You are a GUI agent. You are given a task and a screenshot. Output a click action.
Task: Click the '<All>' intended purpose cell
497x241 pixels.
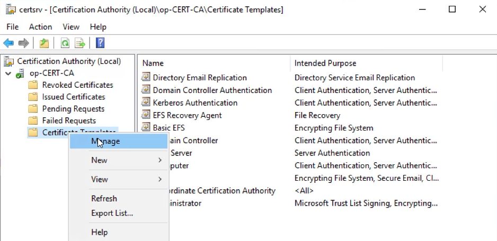point(304,191)
